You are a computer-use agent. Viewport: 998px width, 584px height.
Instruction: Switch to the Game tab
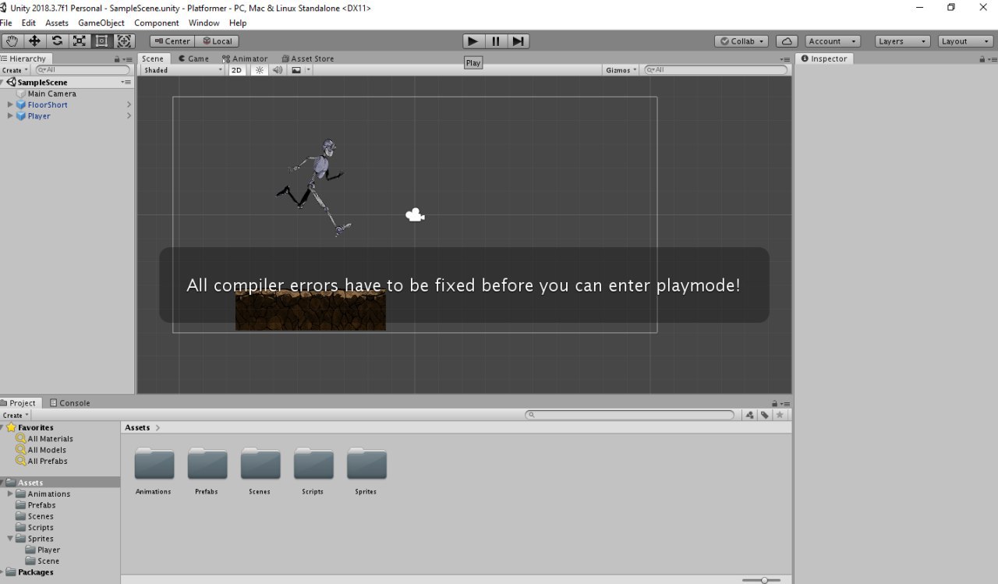point(194,58)
